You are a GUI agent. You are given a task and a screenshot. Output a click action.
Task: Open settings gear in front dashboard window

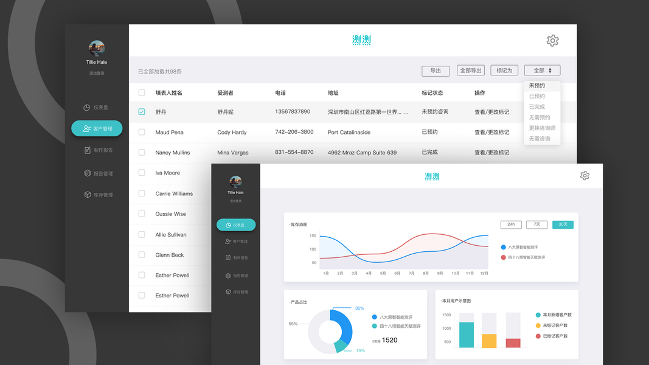(x=585, y=175)
